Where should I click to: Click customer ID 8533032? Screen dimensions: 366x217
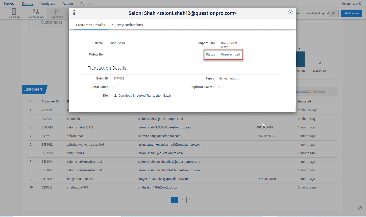click(x=47, y=144)
